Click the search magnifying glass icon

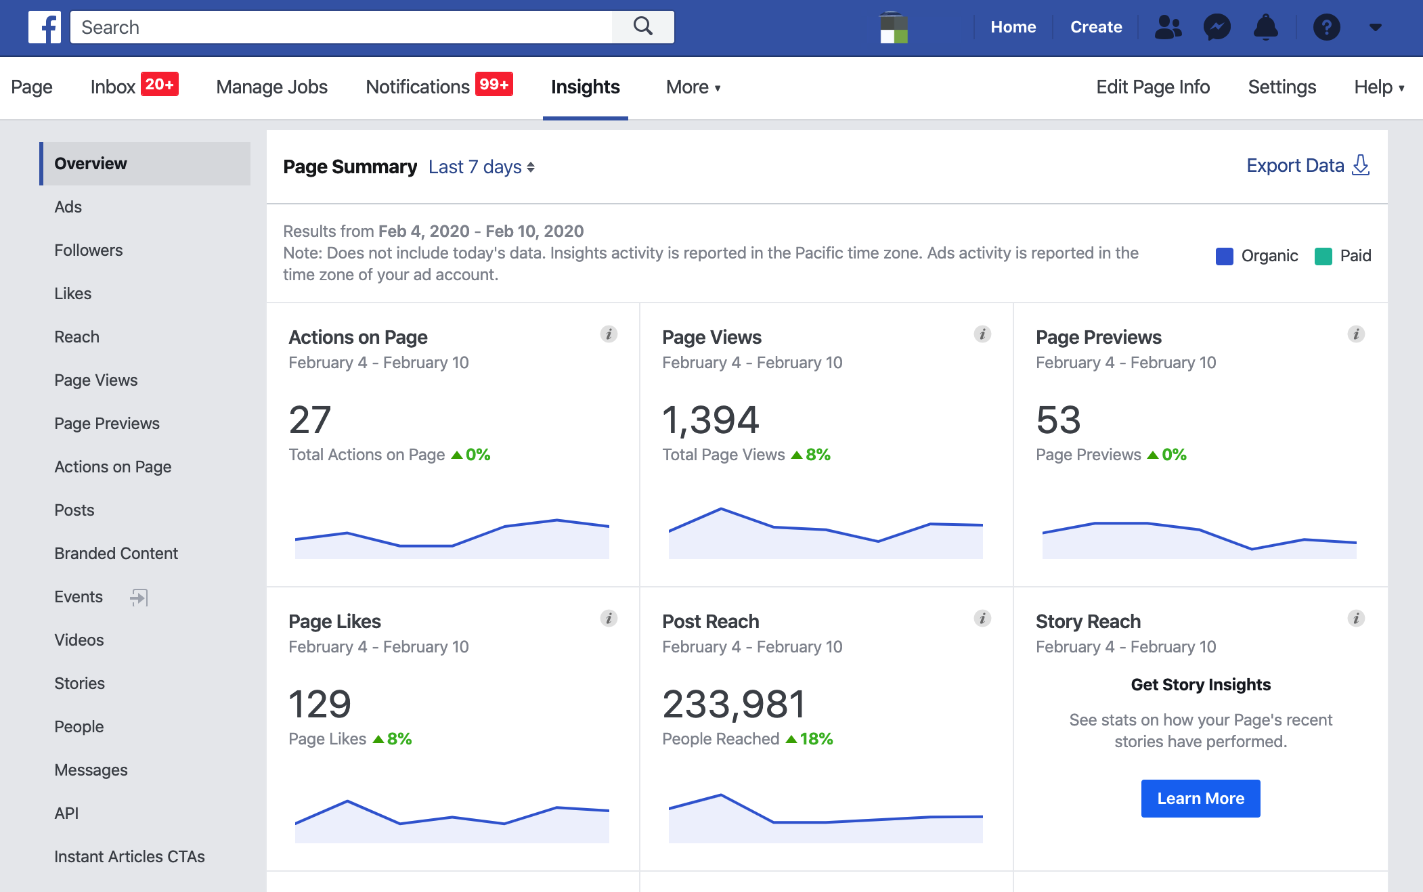pos(643,27)
